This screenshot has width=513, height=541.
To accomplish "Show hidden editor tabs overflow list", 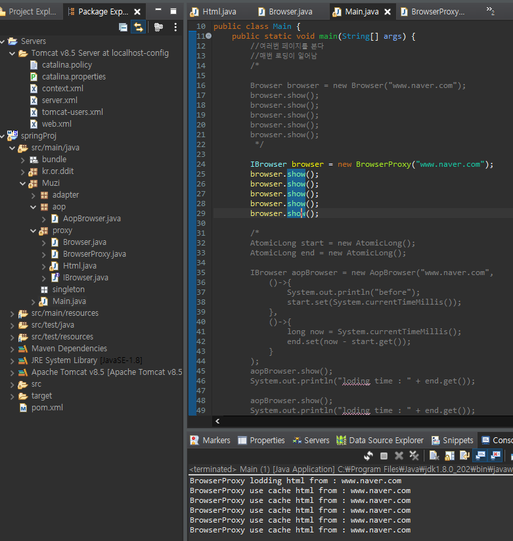I will [490, 11].
